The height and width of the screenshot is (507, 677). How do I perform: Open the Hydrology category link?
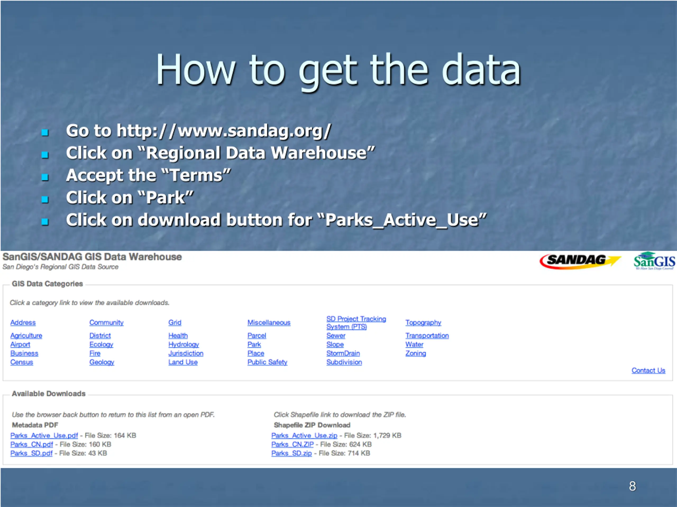184,344
